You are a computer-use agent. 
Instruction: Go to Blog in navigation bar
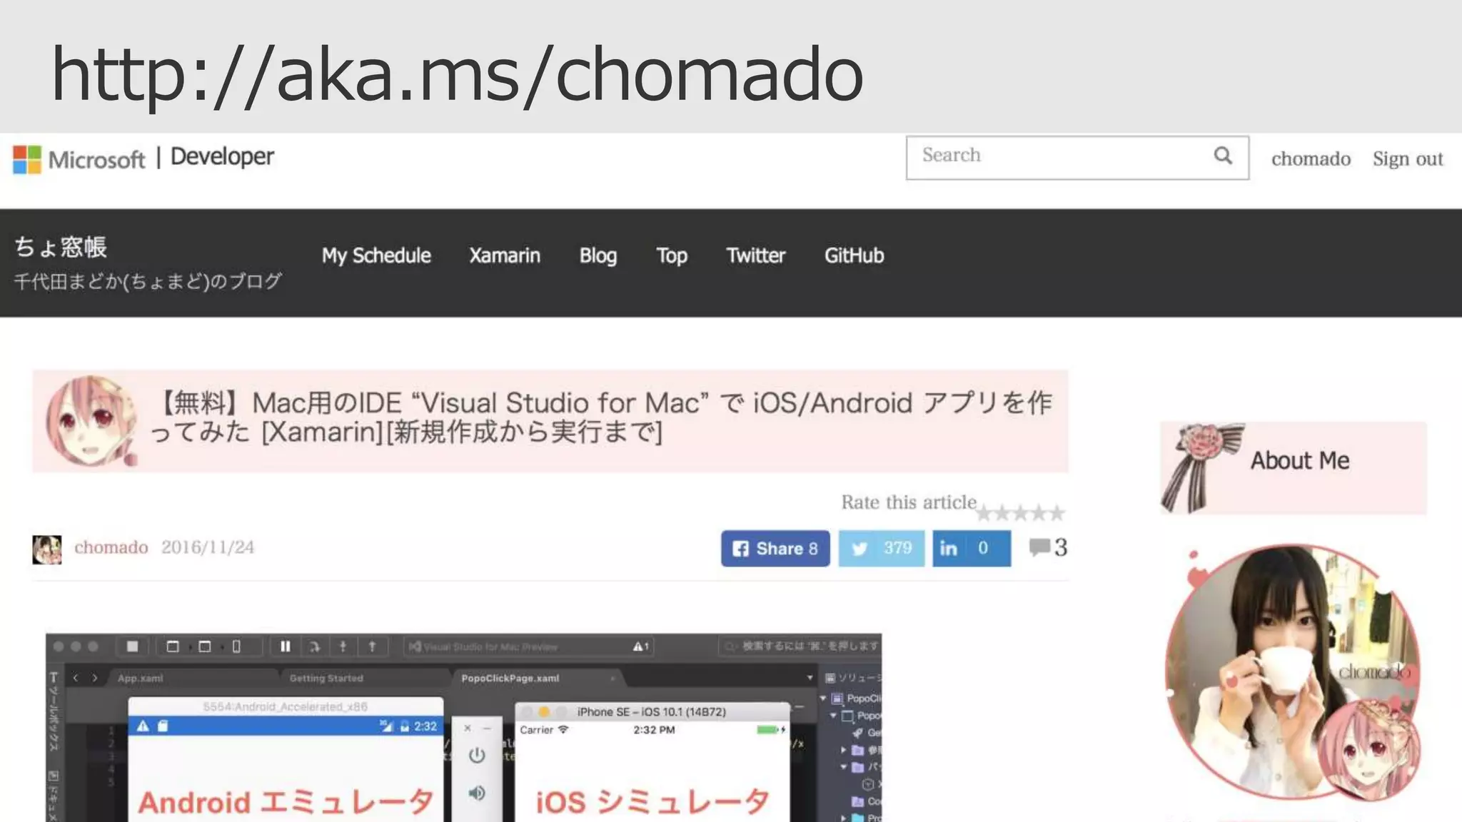tap(598, 255)
